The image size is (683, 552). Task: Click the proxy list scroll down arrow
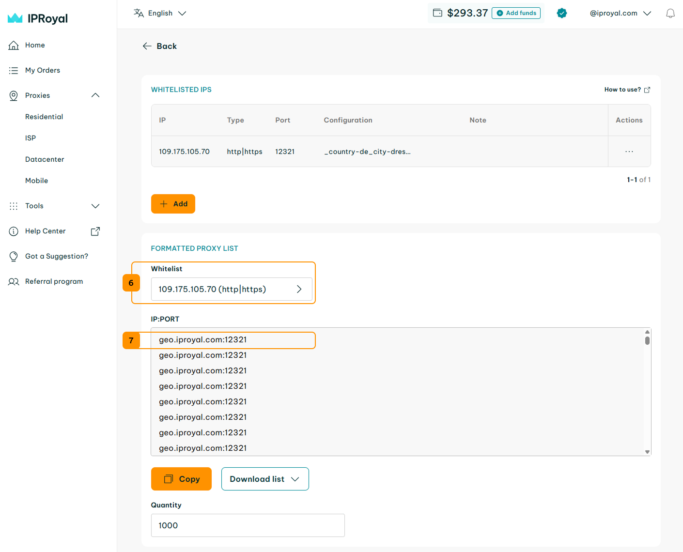[x=647, y=452]
